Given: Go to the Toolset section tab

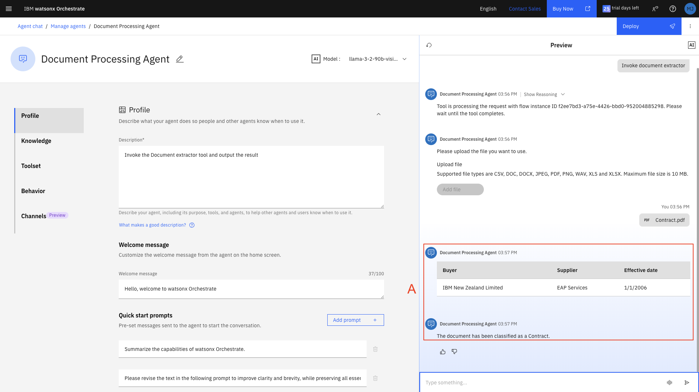Looking at the screenshot, I should [x=31, y=166].
